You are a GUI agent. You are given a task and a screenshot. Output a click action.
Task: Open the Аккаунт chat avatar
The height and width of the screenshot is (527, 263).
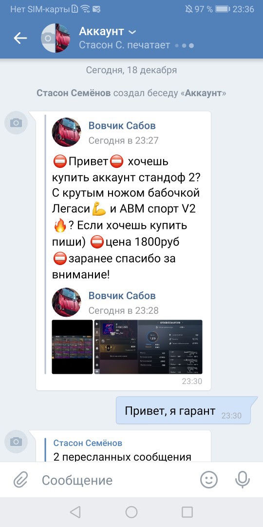point(56,38)
